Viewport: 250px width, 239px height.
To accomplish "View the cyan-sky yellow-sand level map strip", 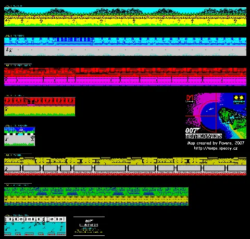I will click(x=125, y=17).
